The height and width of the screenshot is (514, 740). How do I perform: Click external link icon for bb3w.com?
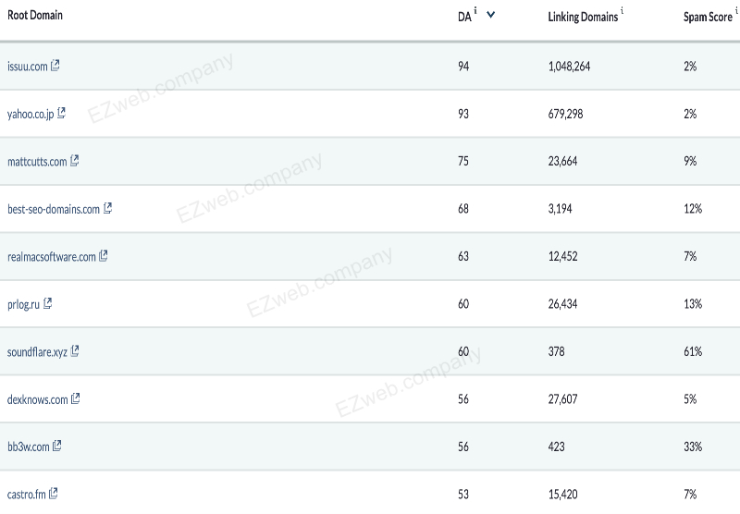coord(57,447)
